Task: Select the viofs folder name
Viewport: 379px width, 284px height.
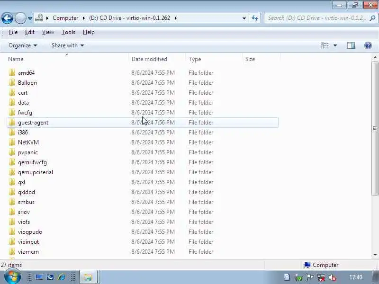Action: 24,222
